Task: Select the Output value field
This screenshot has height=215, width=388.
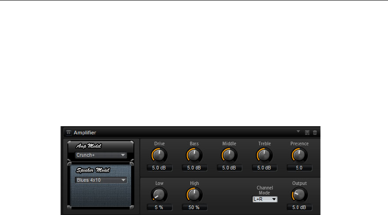Action: pos(299,207)
